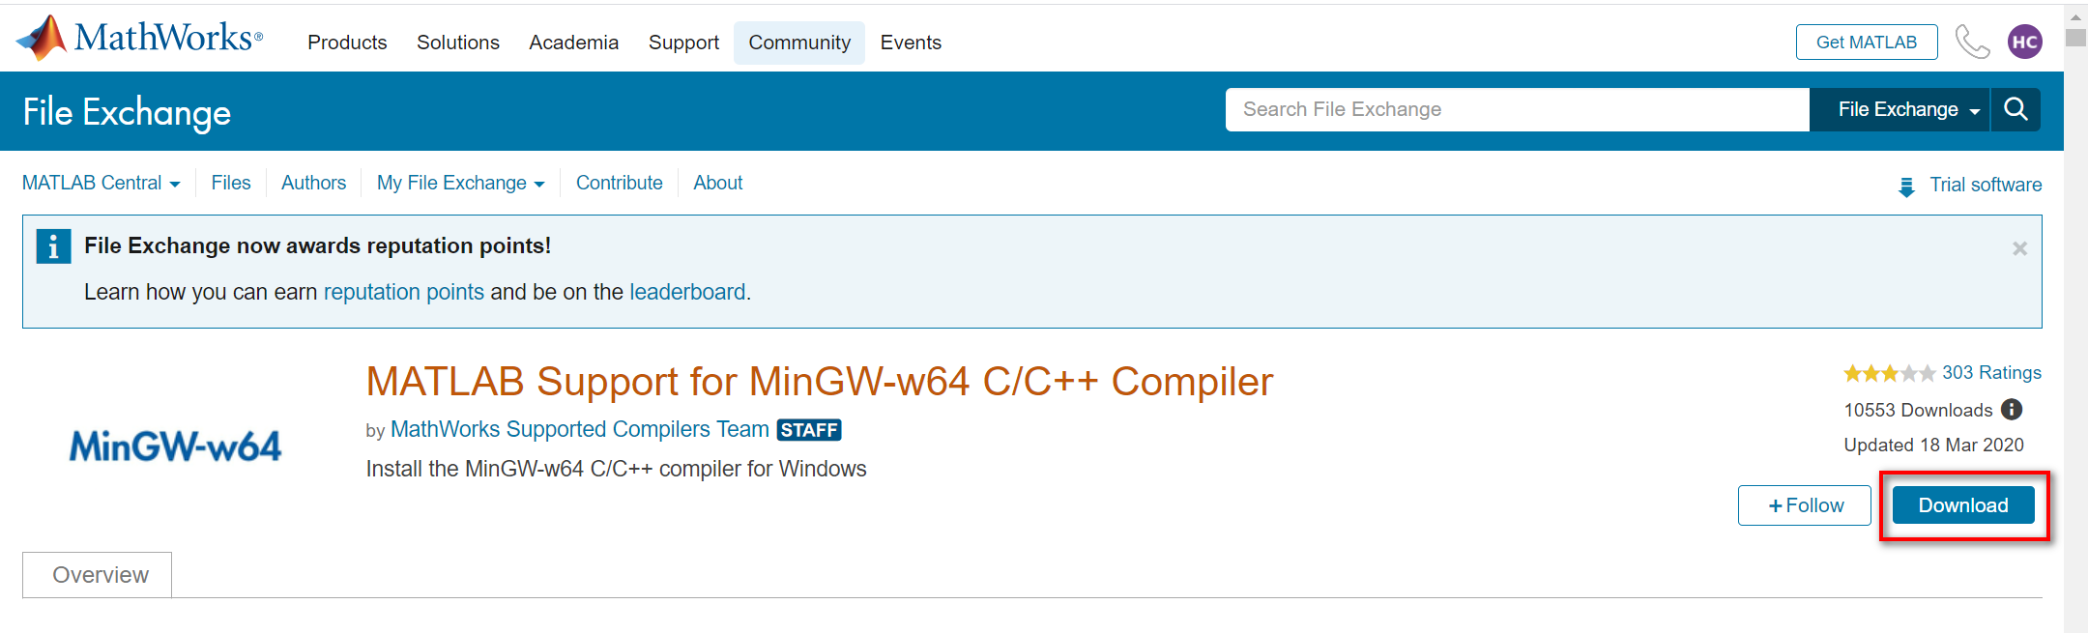Click the search magnifier icon
Image resolution: width=2088 pixels, height=633 pixels.
click(x=2015, y=109)
